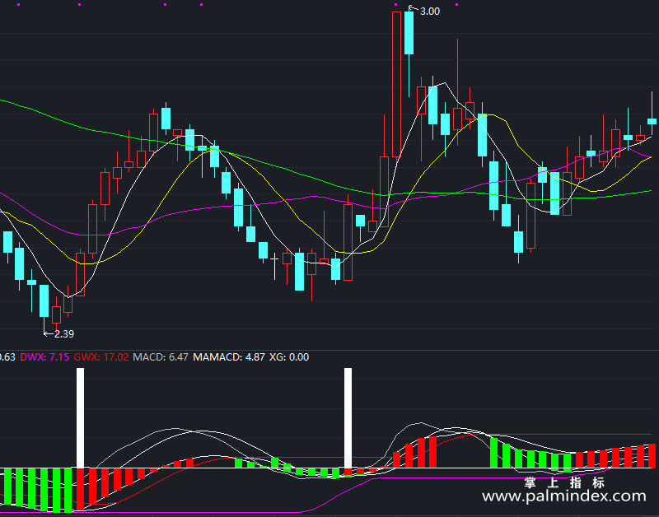Click the cyan candle marked with 3.00
Viewport: 659px width, 517px height.
(409, 33)
